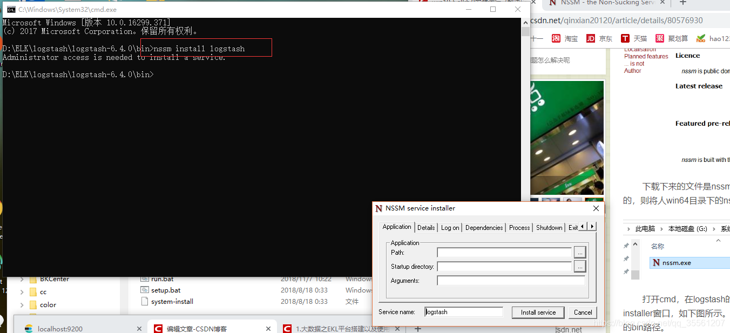Click the Startup directory text field
730x333 pixels.
point(504,267)
